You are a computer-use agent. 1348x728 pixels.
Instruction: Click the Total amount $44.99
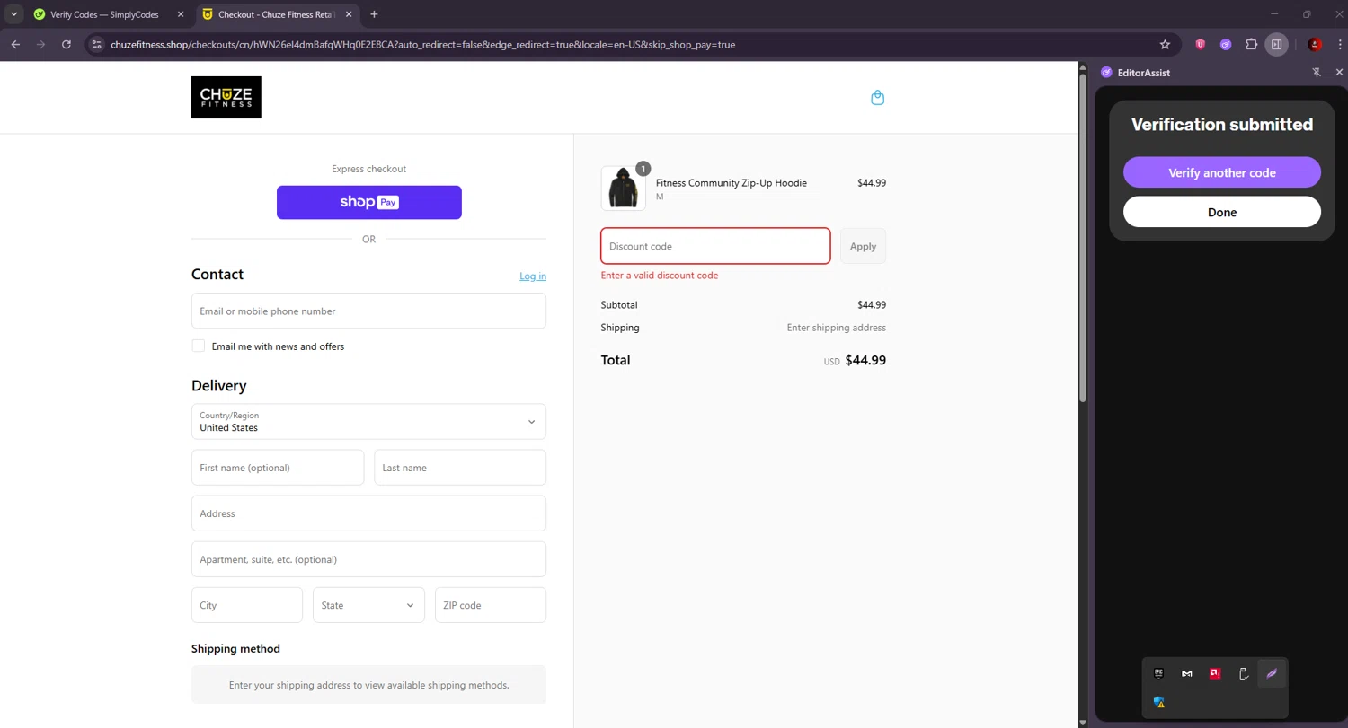pos(865,360)
